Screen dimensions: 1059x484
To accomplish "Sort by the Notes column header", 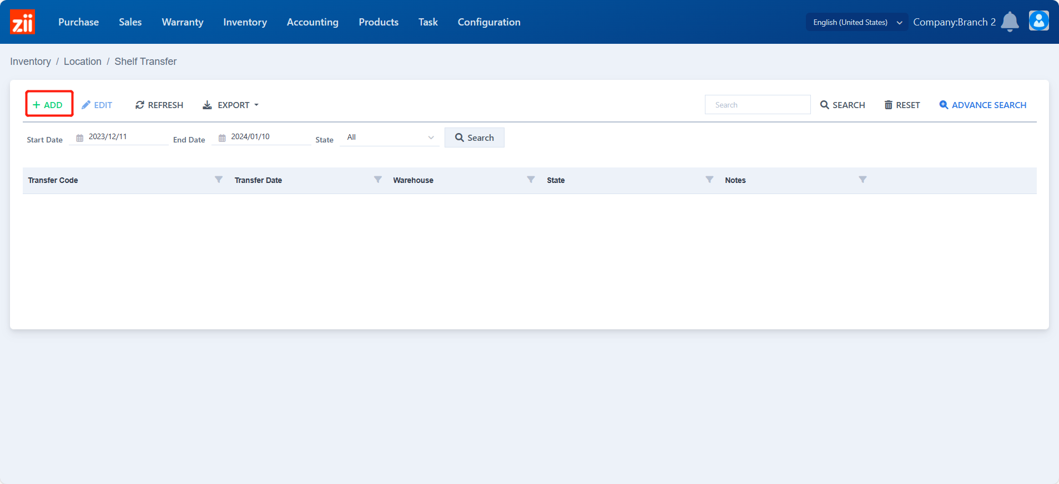I will tap(735, 180).
